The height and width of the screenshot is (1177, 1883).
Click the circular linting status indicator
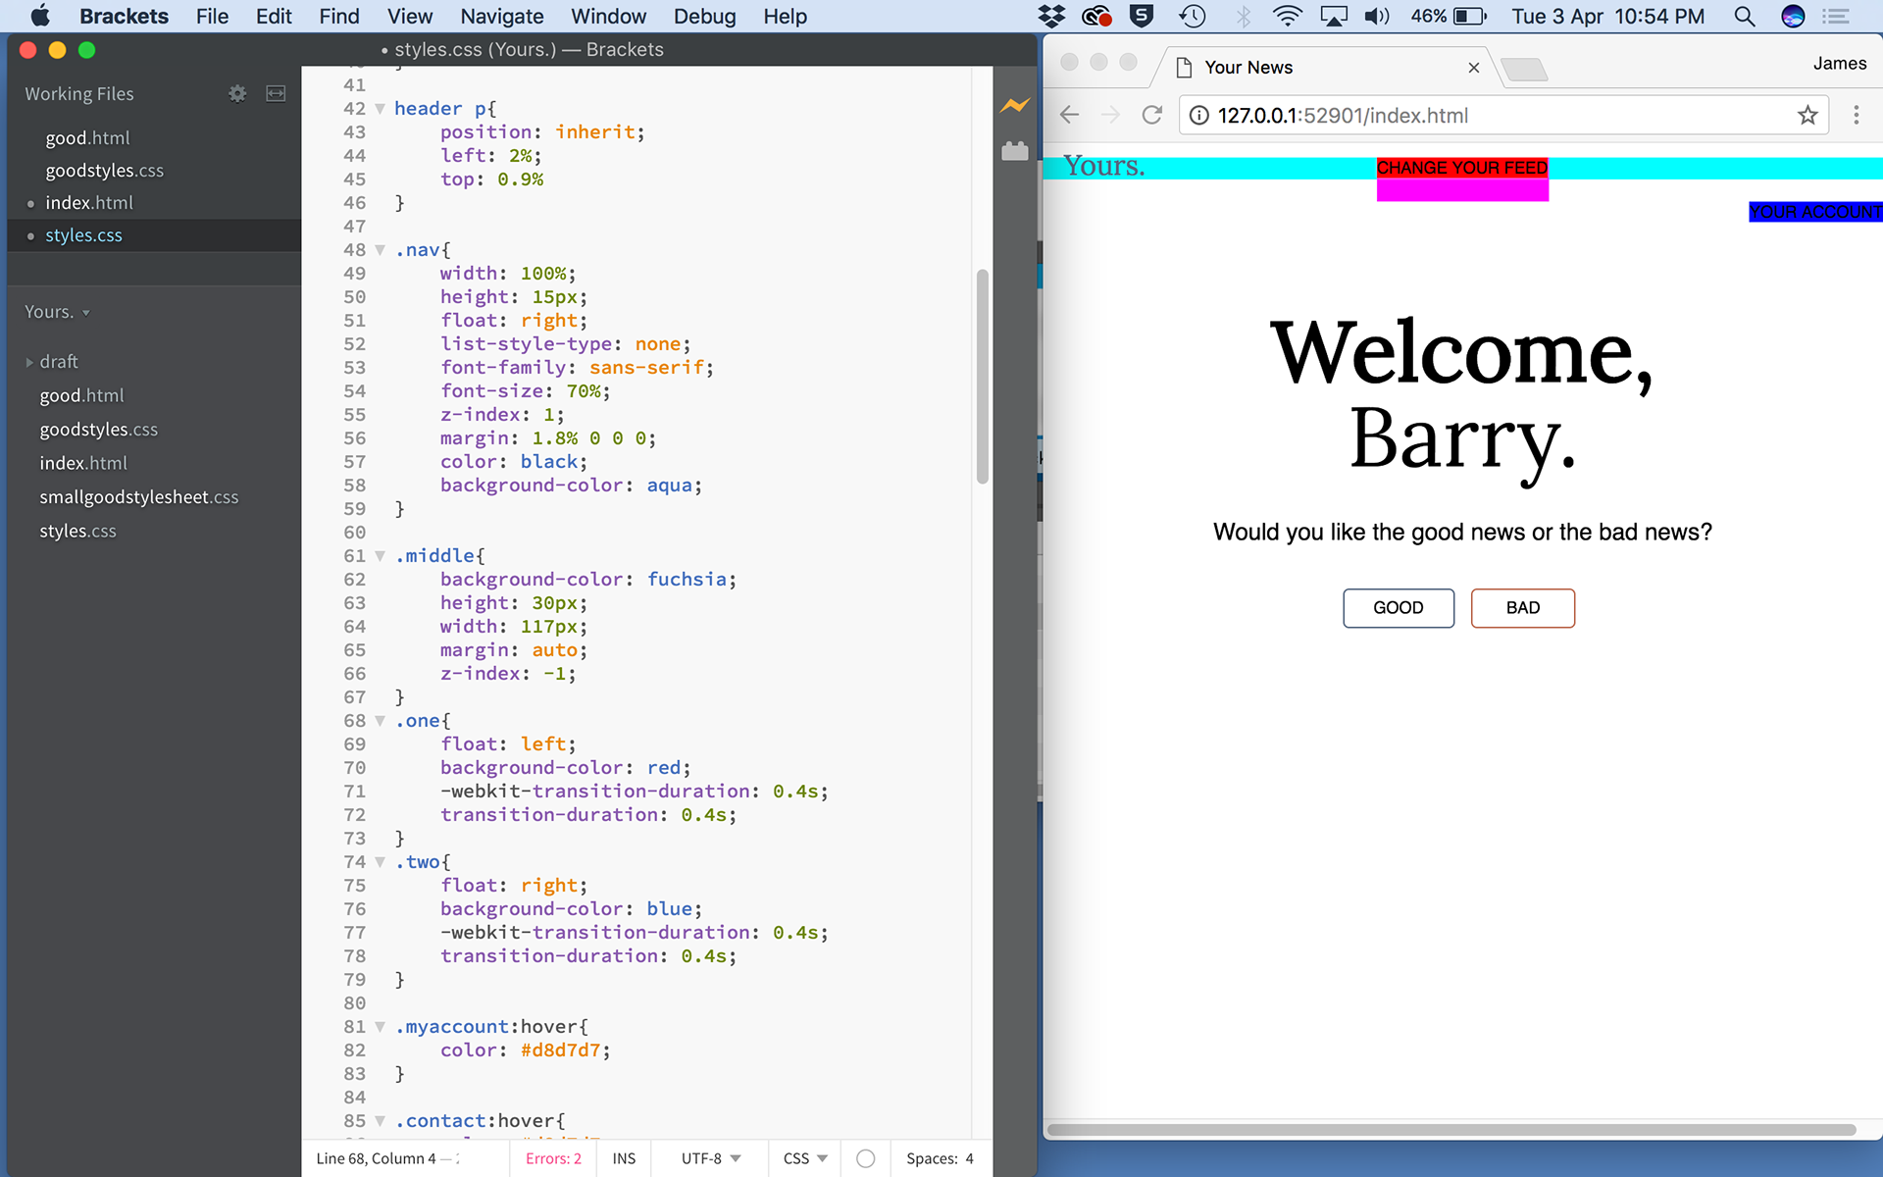pyautogui.click(x=865, y=1158)
